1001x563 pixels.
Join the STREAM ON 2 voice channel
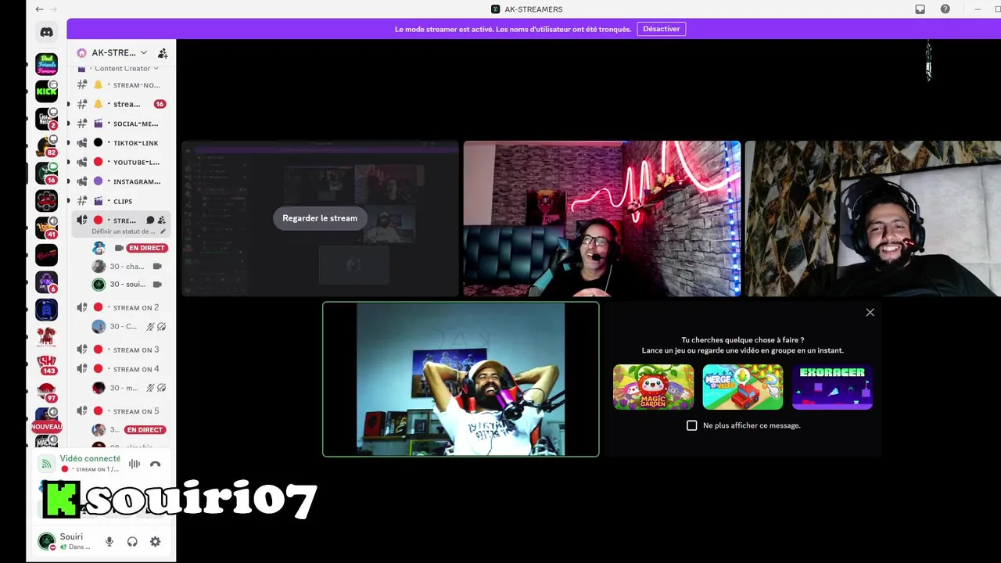[x=121, y=307]
